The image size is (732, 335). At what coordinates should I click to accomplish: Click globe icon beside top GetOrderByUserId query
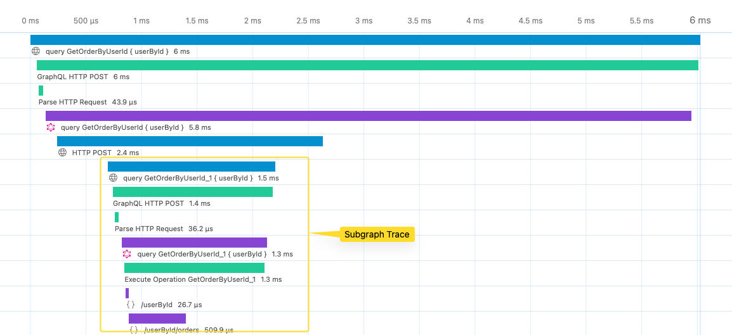coord(36,51)
